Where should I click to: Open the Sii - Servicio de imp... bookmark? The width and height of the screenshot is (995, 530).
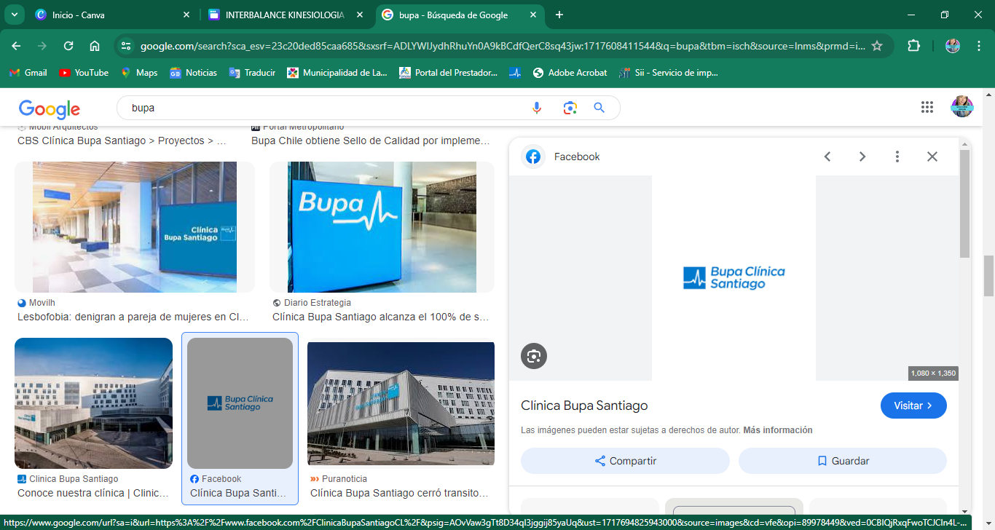click(668, 73)
